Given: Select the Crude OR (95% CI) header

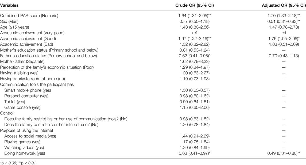Looking at the screenshot, I should point(195,5).
